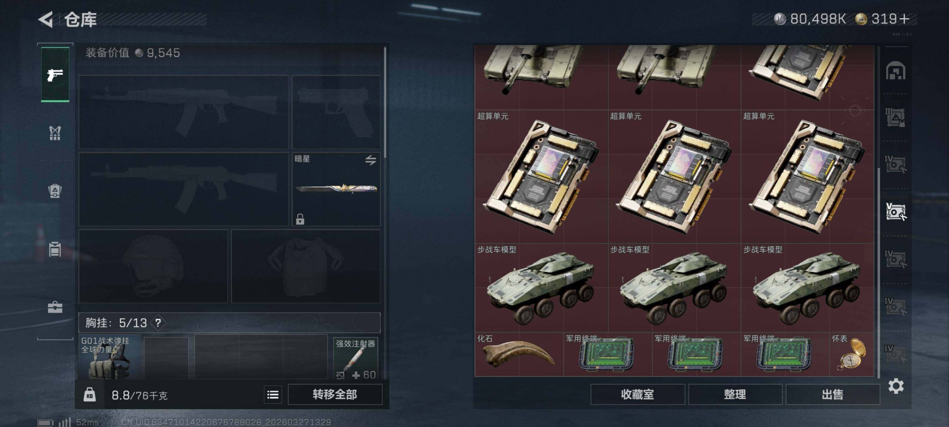Toggle the weight lock KG icon
Viewport: 949px width, 427px height.
pyautogui.click(x=89, y=395)
